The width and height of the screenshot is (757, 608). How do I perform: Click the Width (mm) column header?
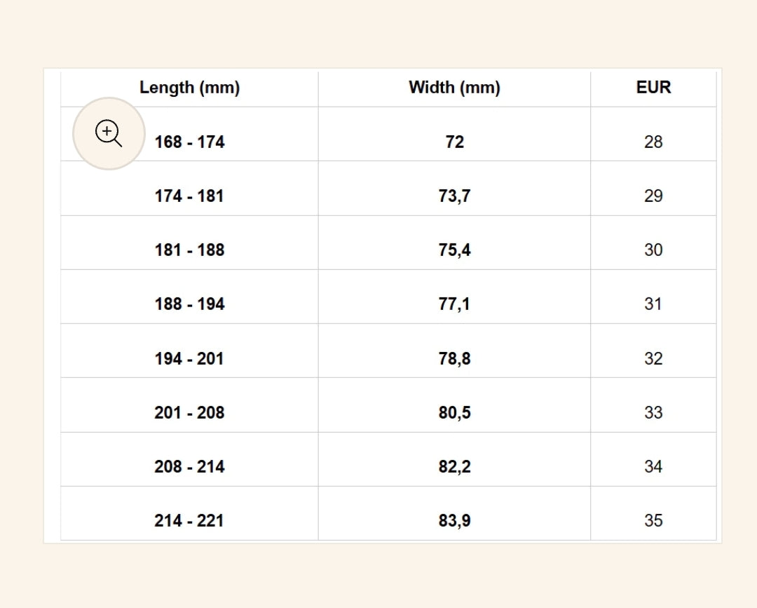coord(454,88)
